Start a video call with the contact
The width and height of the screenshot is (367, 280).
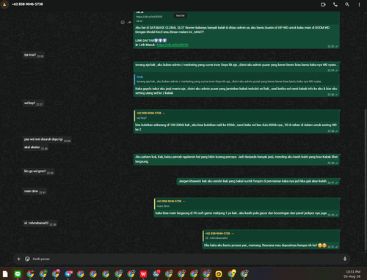(x=323, y=4)
